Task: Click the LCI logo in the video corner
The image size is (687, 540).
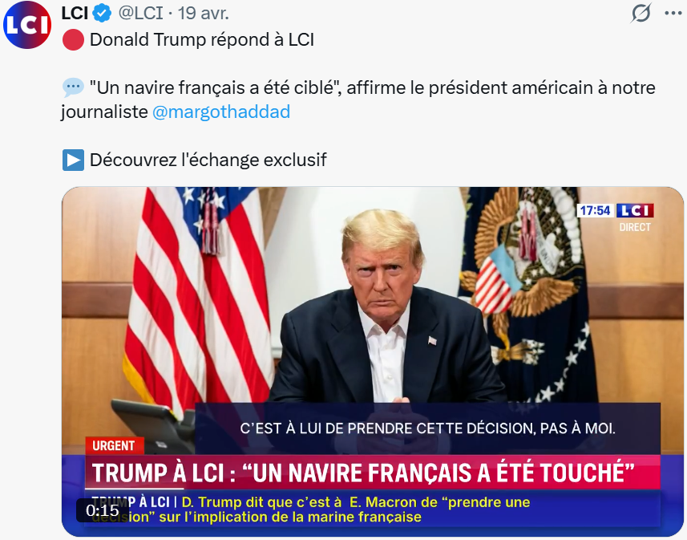Action: [635, 210]
